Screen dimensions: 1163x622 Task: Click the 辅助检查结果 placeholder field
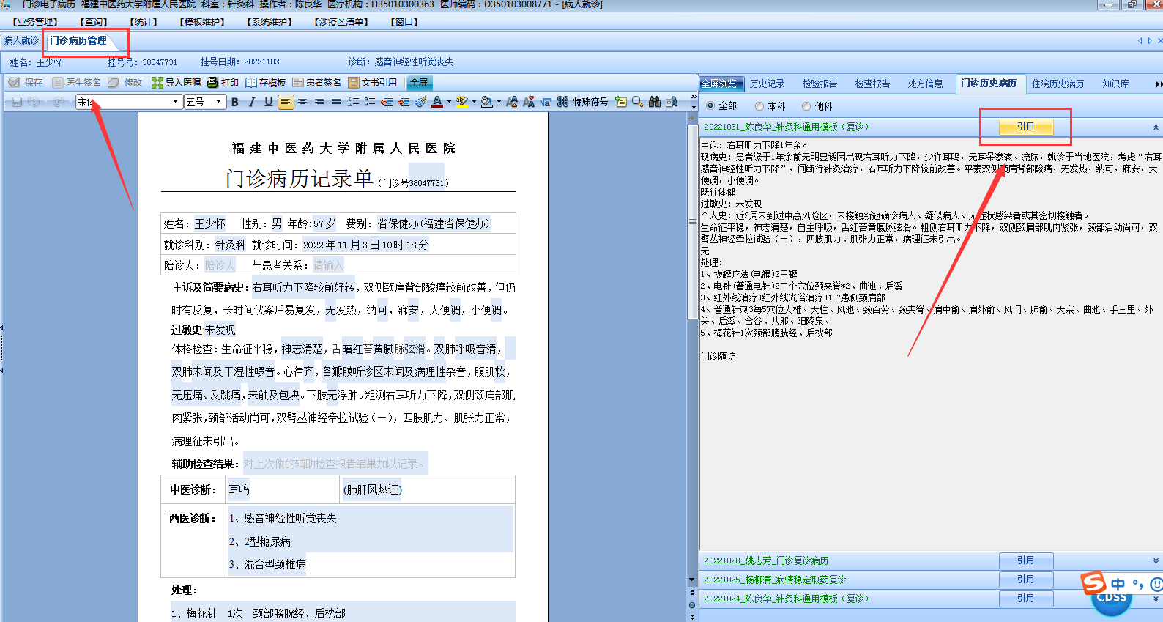(x=335, y=464)
